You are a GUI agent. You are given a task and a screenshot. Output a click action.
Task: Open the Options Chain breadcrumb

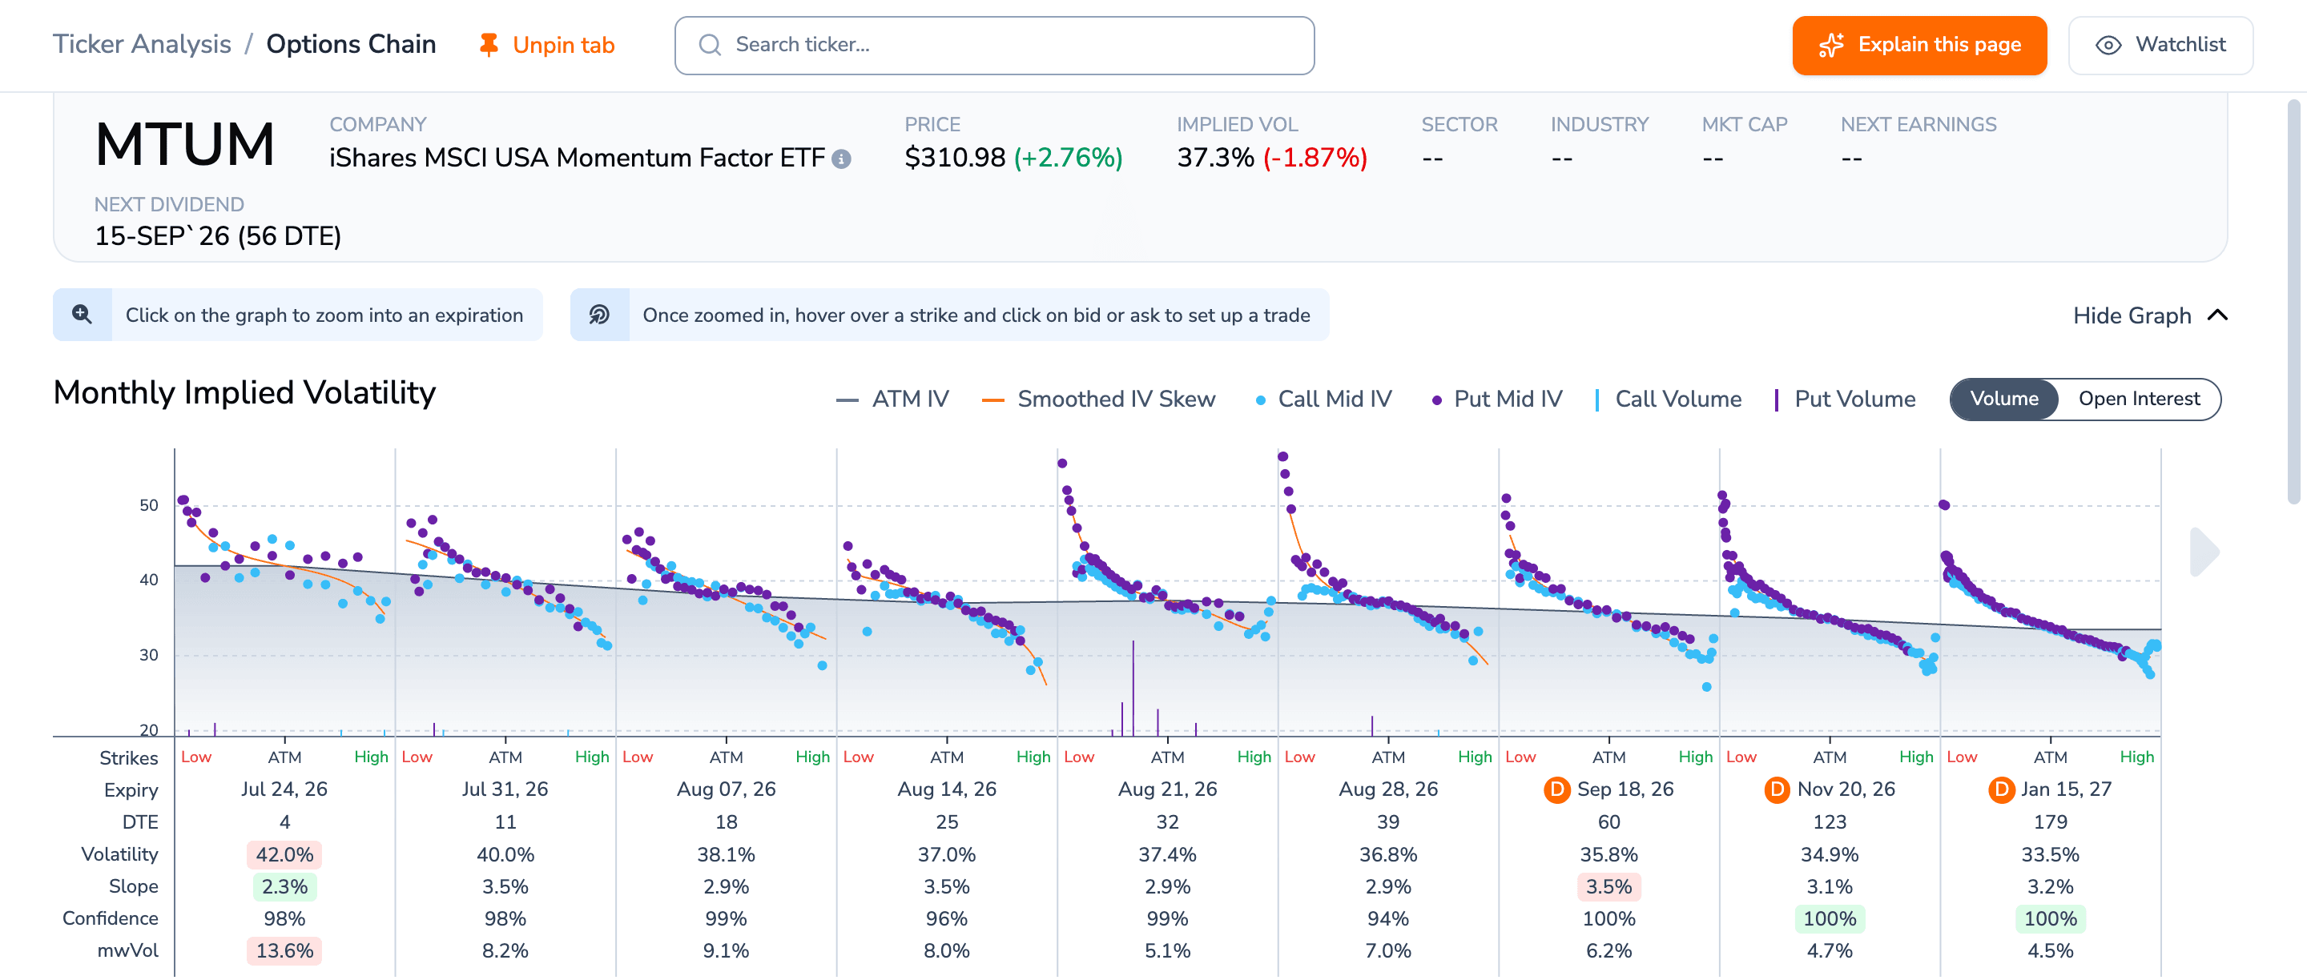[x=351, y=44]
